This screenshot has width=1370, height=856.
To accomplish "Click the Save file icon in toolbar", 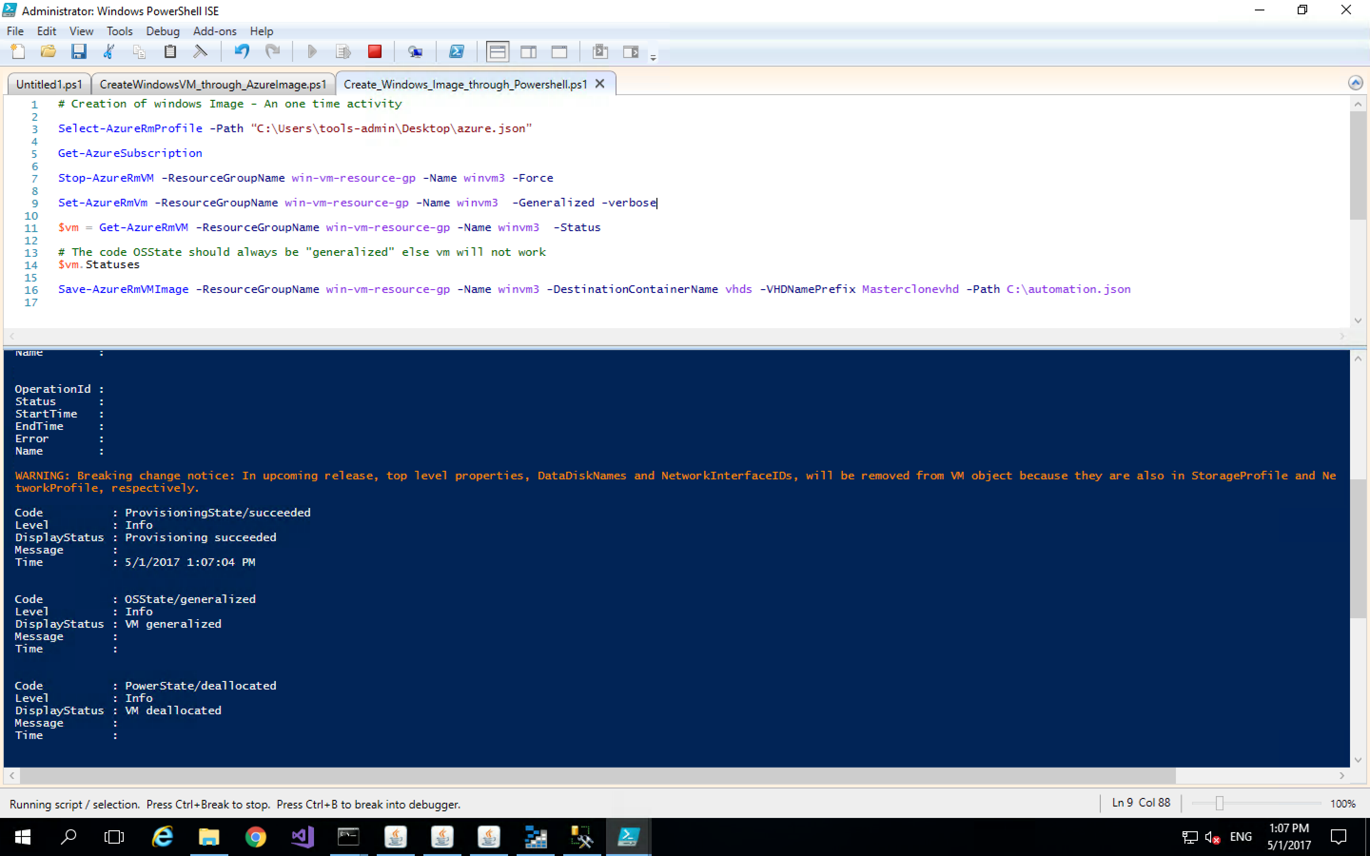I will (79, 52).
